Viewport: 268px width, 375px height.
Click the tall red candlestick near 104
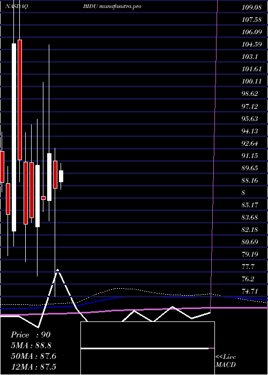tap(20, 100)
